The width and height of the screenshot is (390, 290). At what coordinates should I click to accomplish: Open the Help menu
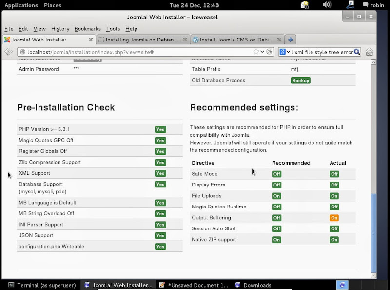(131, 29)
